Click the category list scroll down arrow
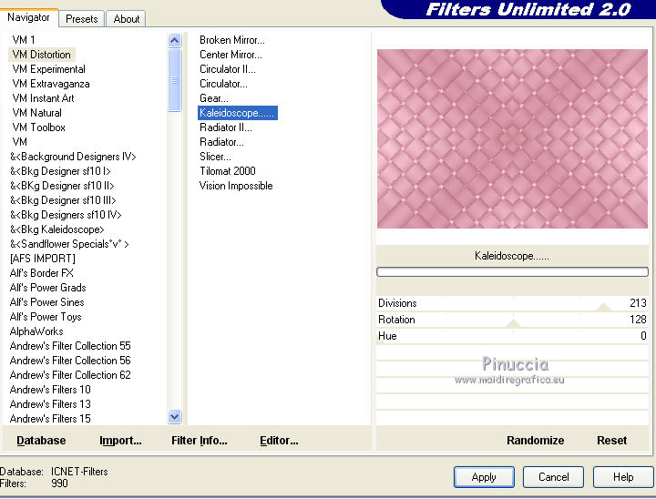The height and width of the screenshot is (499, 656). tap(174, 417)
